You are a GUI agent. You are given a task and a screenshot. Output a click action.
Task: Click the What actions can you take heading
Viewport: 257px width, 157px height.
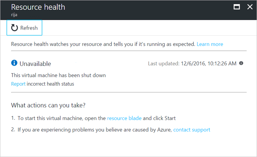tap(48, 105)
